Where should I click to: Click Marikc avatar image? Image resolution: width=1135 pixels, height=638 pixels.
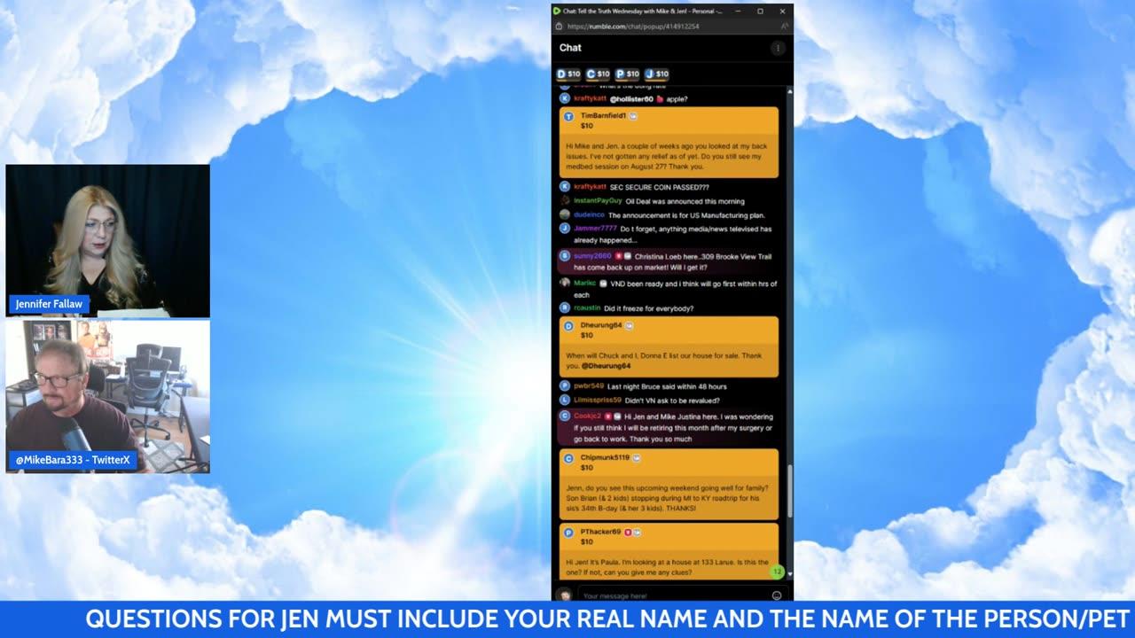click(565, 284)
